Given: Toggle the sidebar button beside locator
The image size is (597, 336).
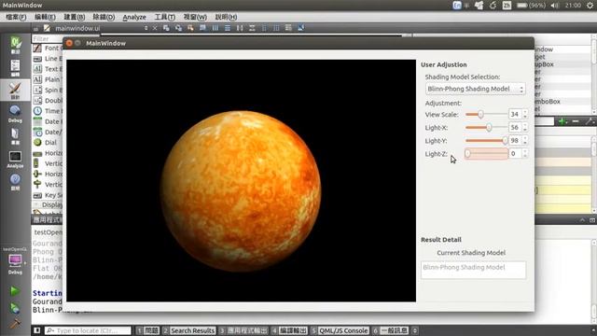Looking at the screenshot, I should (x=36, y=330).
